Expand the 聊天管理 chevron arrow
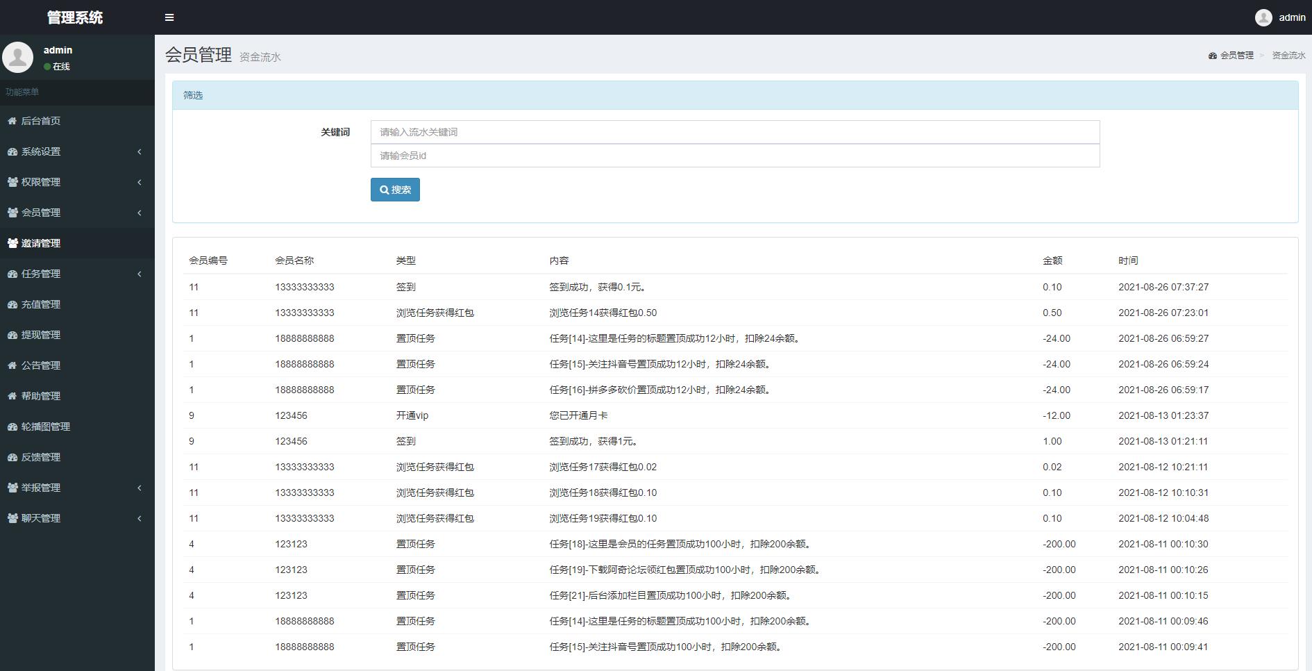Viewport: 1312px width, 671px height. (140, 518)
